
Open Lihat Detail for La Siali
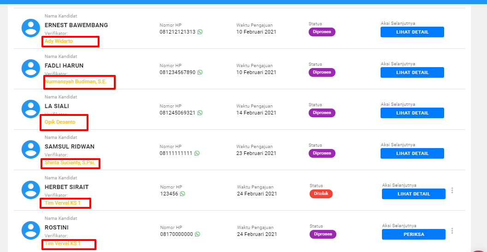(x=412, y=113)
